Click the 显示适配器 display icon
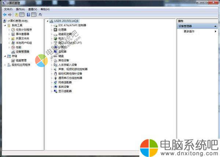This screenshot has height=157, width=220. (56, 91)
